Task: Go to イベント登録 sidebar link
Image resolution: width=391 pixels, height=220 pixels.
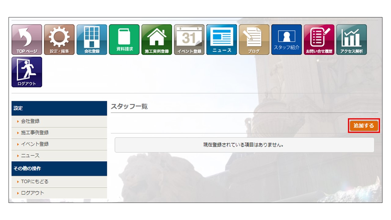Action: point(35,144)
